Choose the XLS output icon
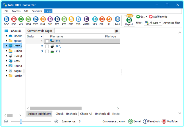Image resolution: width=184 pixels, height=127 pixels. (21, 20)
